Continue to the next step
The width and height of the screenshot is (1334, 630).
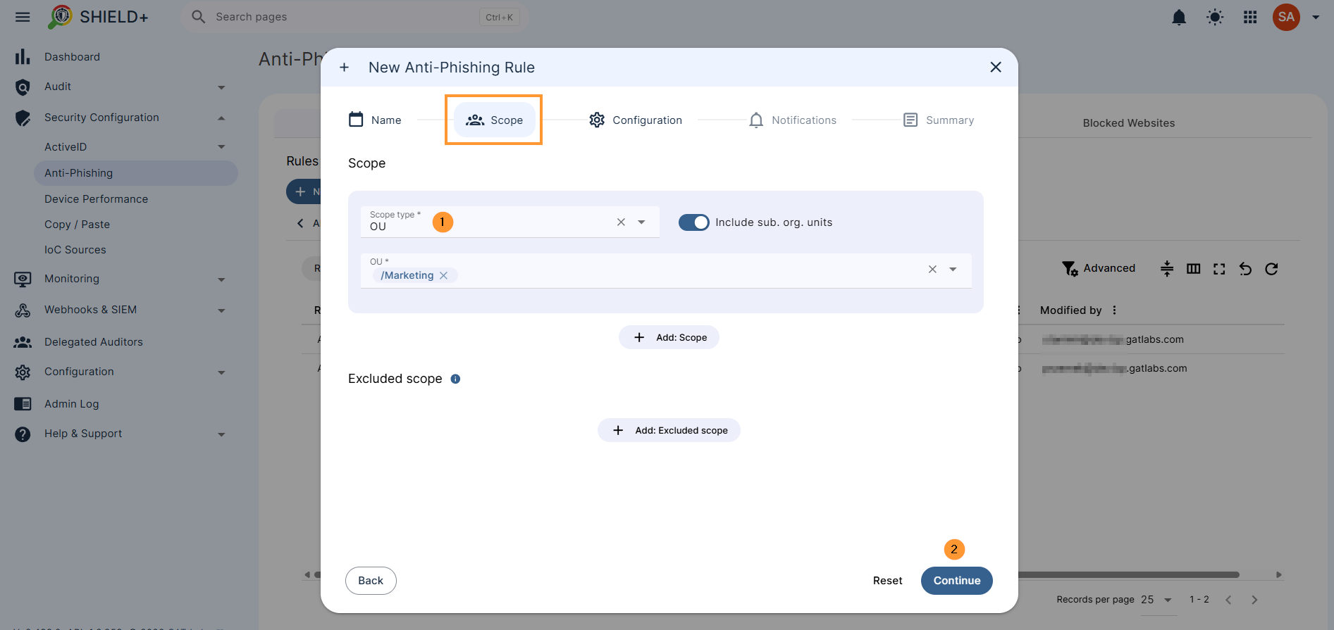click(x=956, y=581)
